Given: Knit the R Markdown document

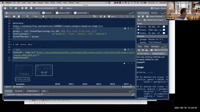Looking at the screenshot, I should [35, 16].
